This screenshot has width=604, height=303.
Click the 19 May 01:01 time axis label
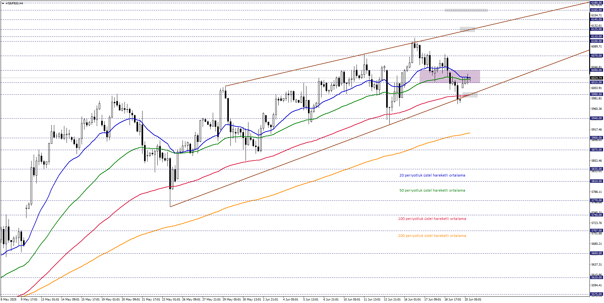[x=111, y=300]
